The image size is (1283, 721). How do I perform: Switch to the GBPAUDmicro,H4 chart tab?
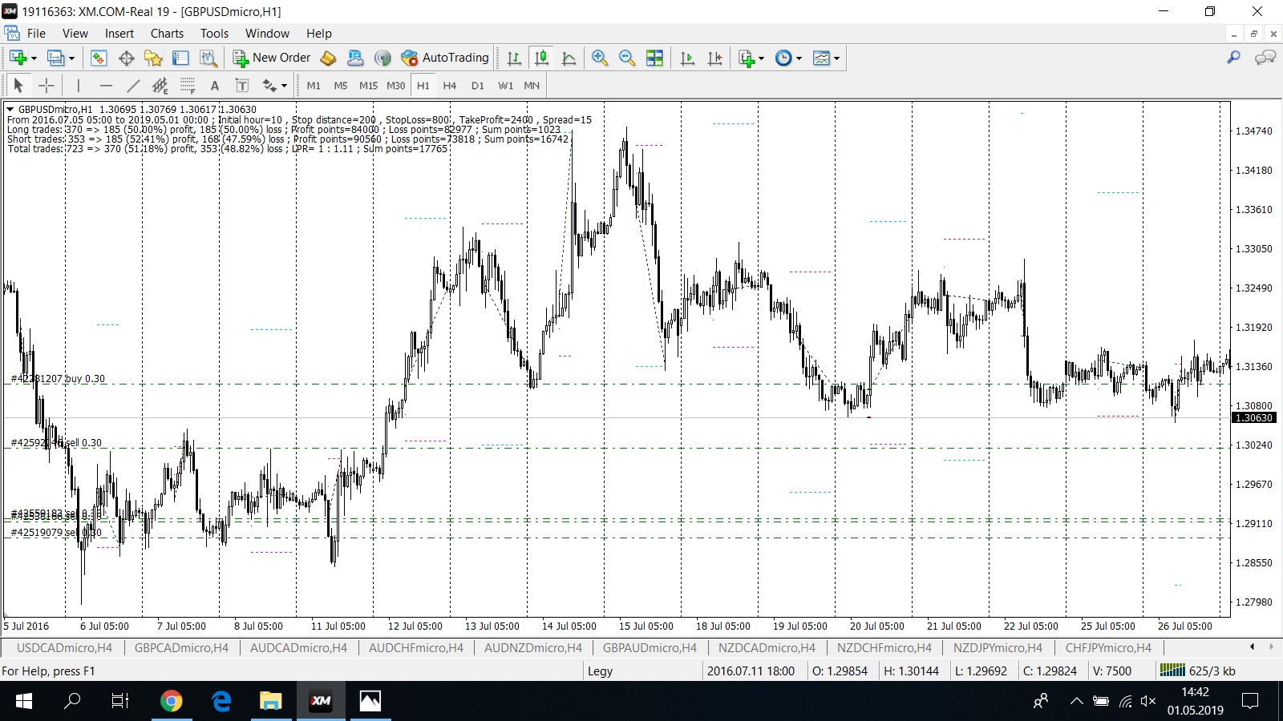click(x=650, y=648)
